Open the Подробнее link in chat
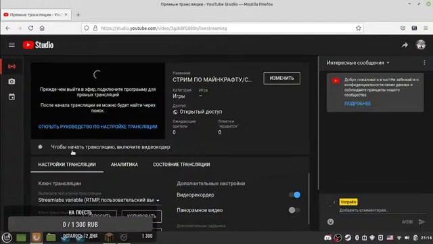This screenshot has height=244, width=433. pos(357,104)
